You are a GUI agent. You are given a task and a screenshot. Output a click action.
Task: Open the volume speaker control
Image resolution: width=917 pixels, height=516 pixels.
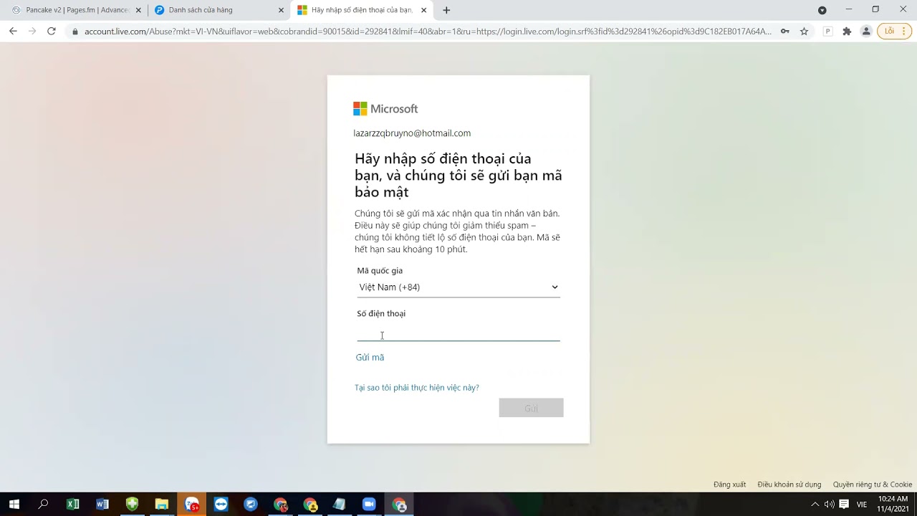pyautogui.click(x=829, y=505)
